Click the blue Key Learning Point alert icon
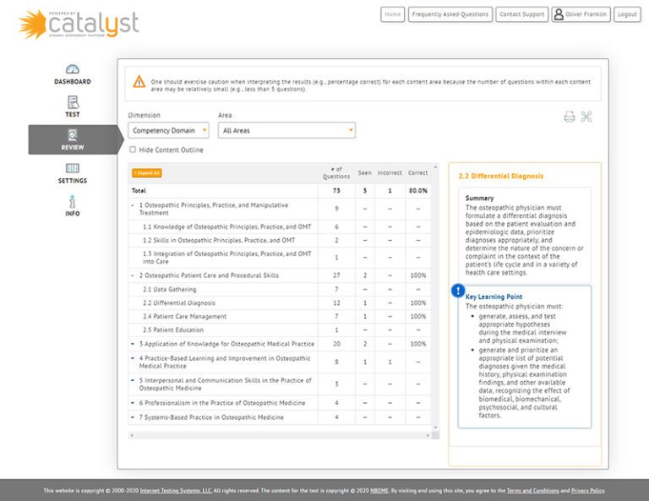 point(458,291)
